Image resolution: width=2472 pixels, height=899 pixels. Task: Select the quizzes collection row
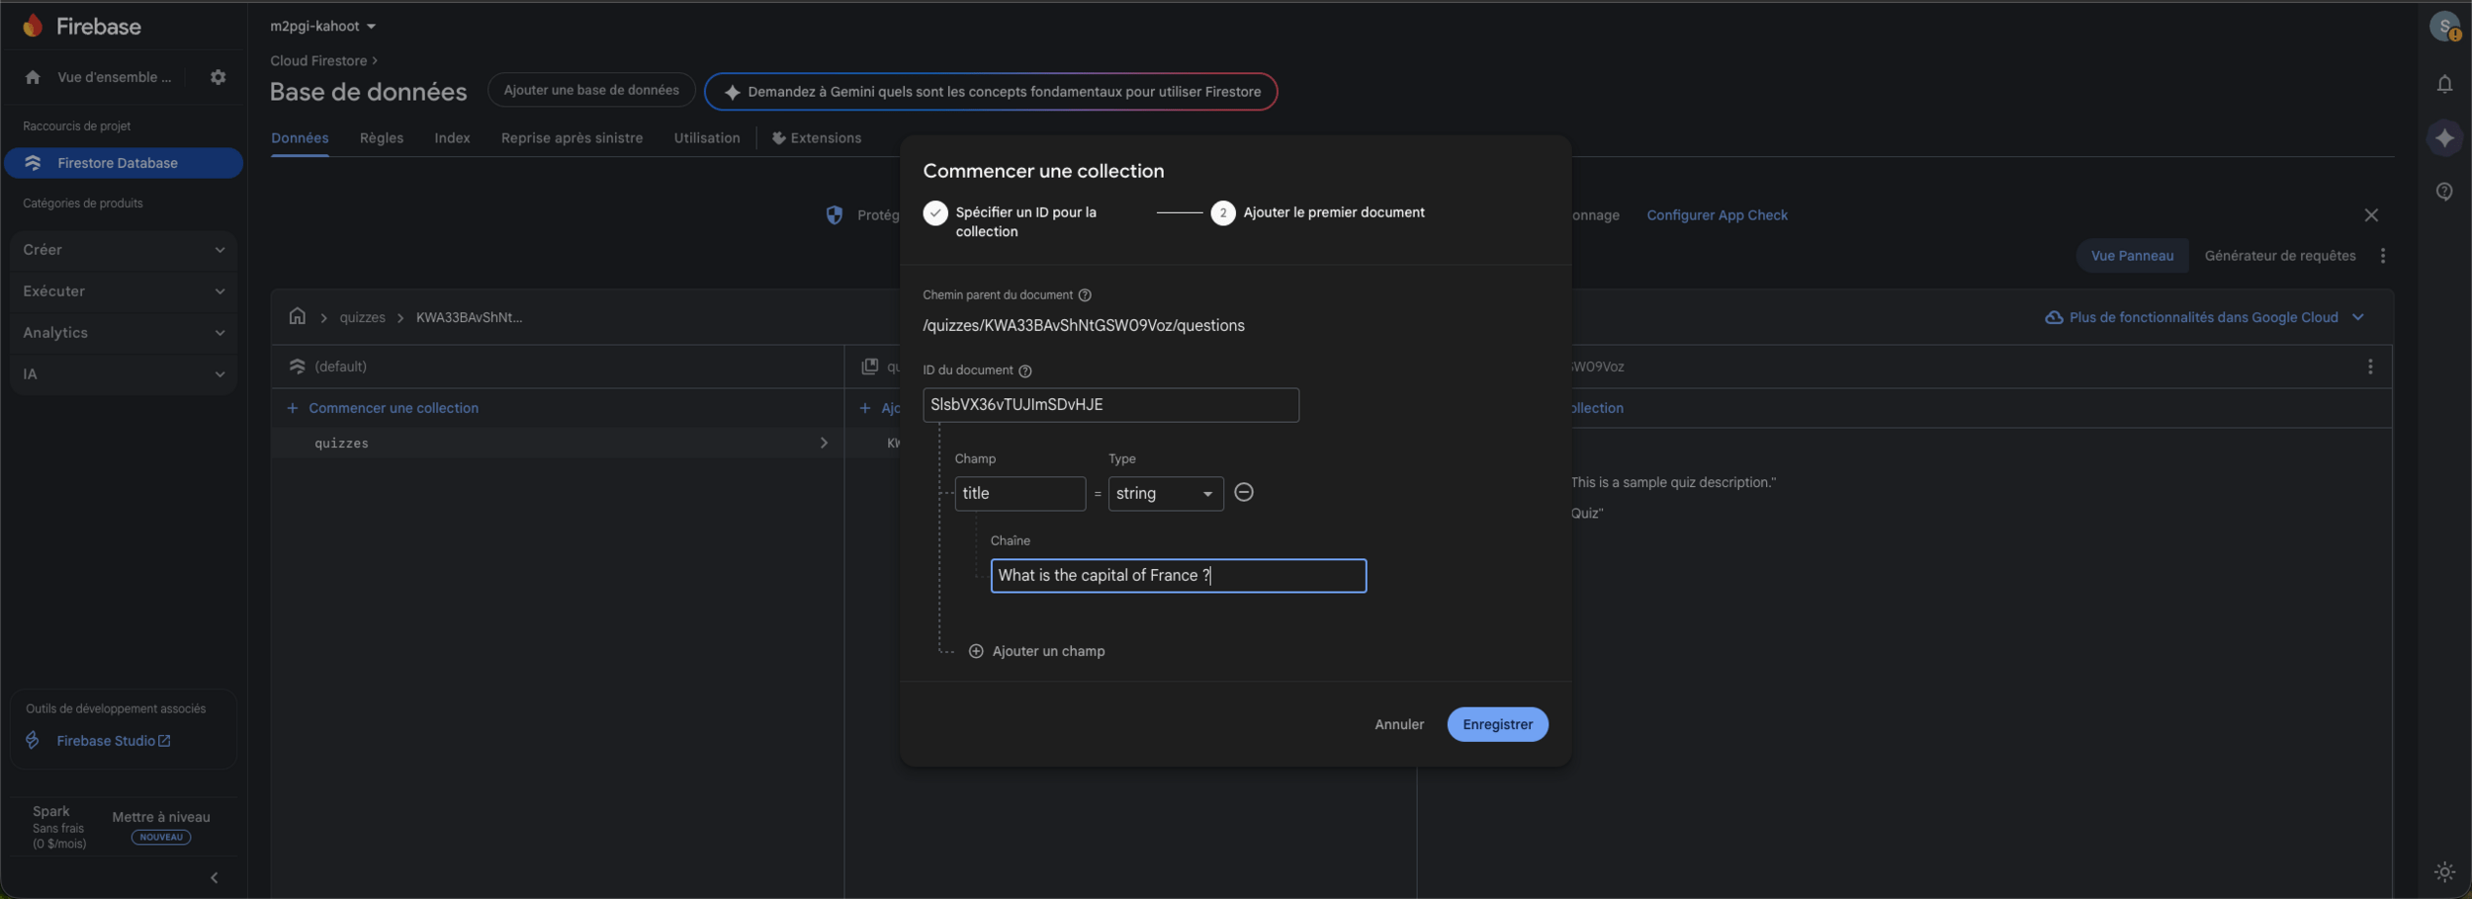click(x=558, y=443)
